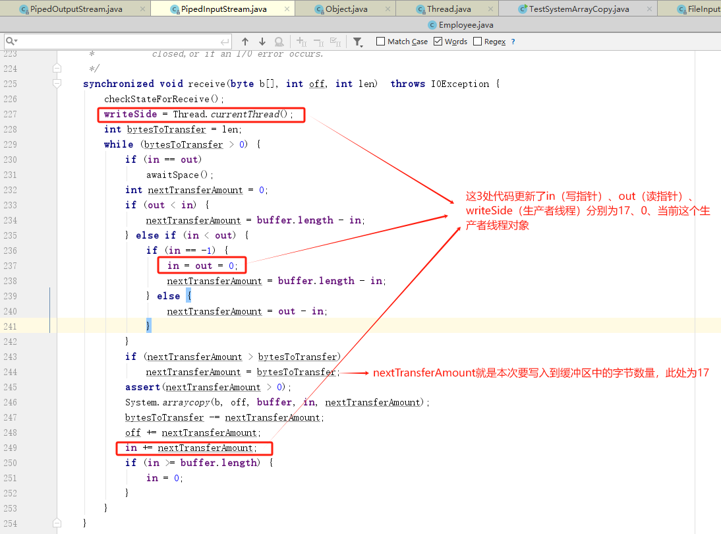Click 'in = out = 0;' on line 237

pos(202,266)
